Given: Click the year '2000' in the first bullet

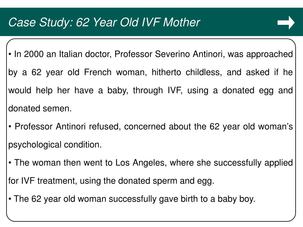Looking at the screenshot, I should (34, 54).
